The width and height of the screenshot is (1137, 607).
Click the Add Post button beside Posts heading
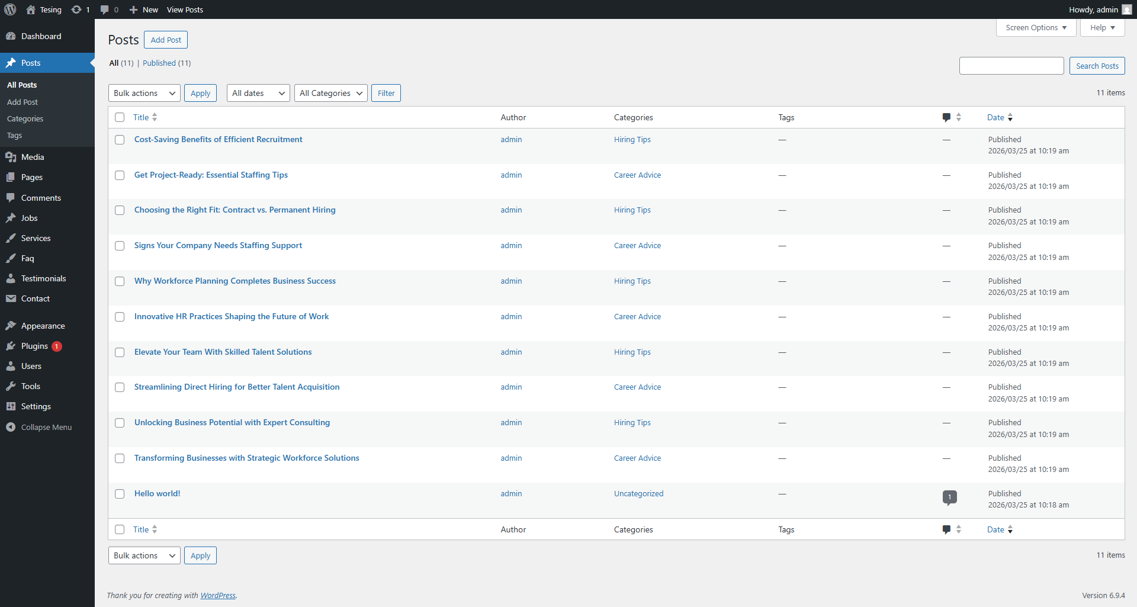[x=166, y=40]
